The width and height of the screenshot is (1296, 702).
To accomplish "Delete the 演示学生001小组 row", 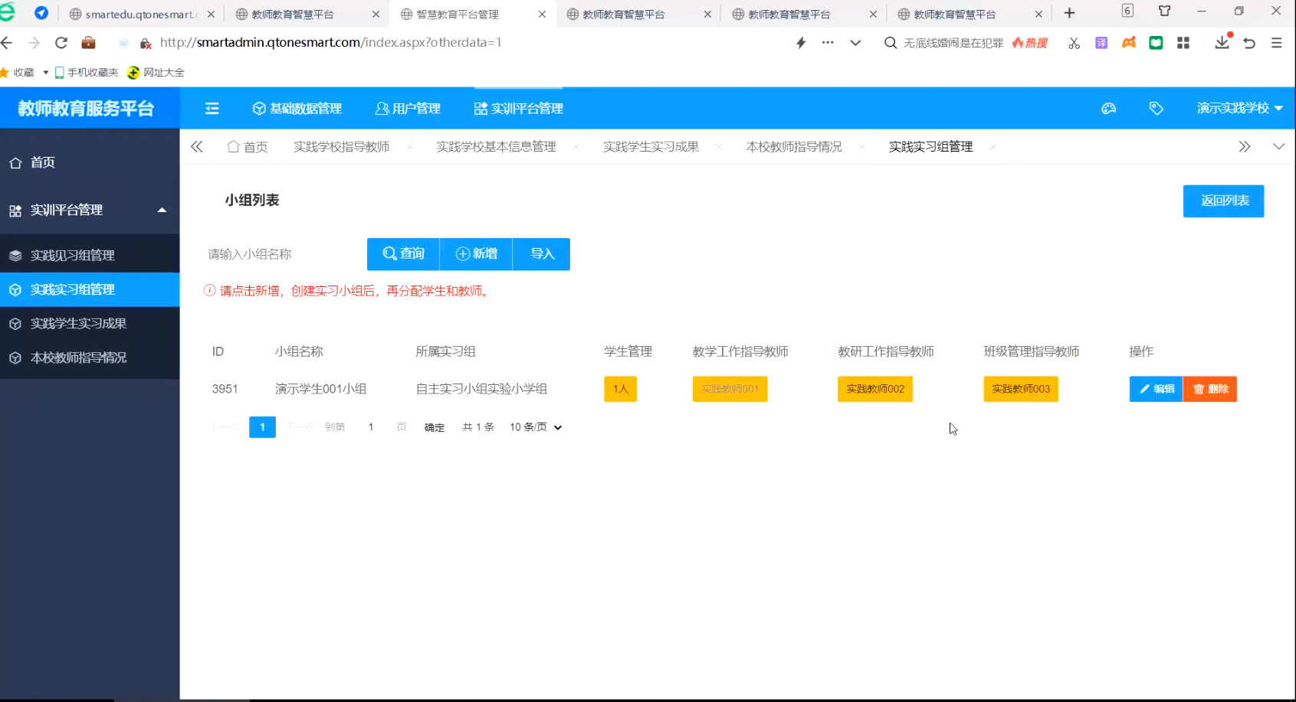I will click(x=1210, y=389).
